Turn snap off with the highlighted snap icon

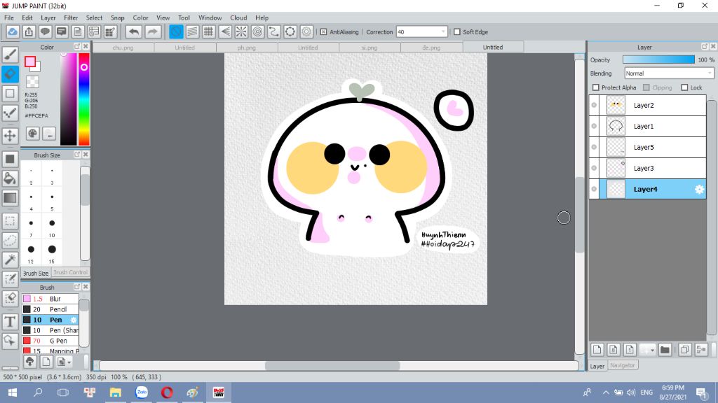pyautogui.click(x=176, y=31)
